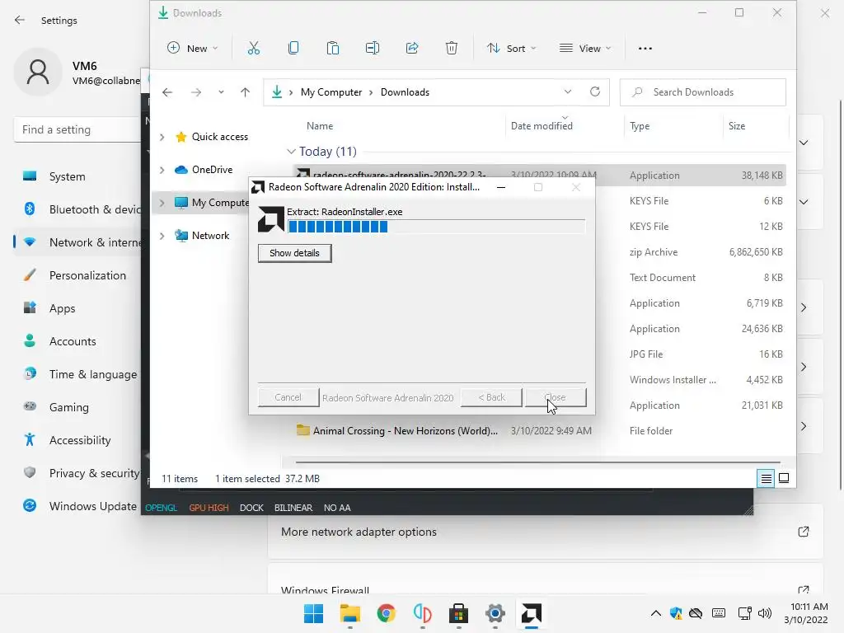844x633 pixels.
Task: Switch to large thumbnails view icon
Action: [785, 478]
